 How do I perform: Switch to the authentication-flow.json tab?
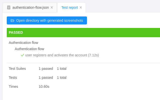click(30, 7)
